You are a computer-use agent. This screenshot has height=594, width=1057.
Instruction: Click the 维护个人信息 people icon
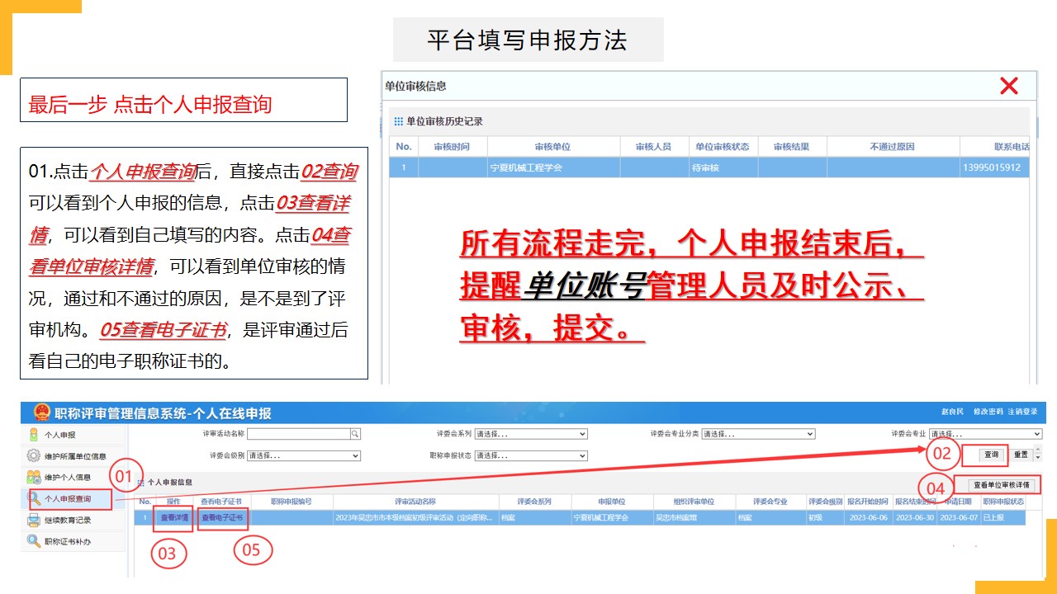(x=34, y=477)
